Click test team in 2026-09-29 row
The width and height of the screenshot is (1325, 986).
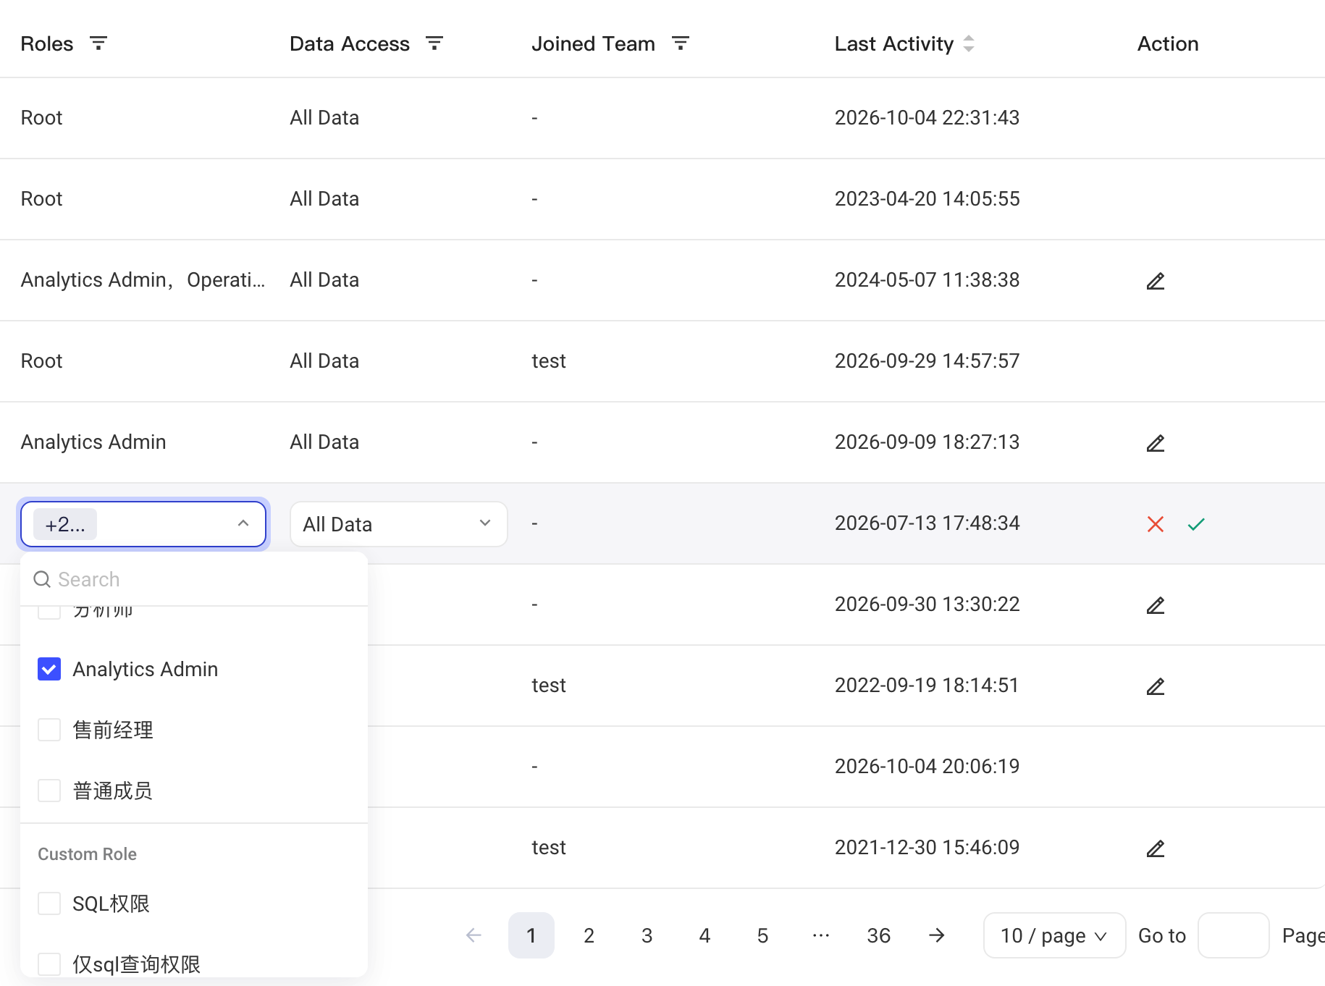[549, 361]
